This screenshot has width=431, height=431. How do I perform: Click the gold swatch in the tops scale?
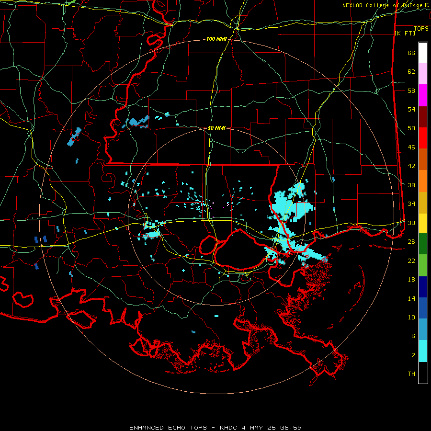423,203
